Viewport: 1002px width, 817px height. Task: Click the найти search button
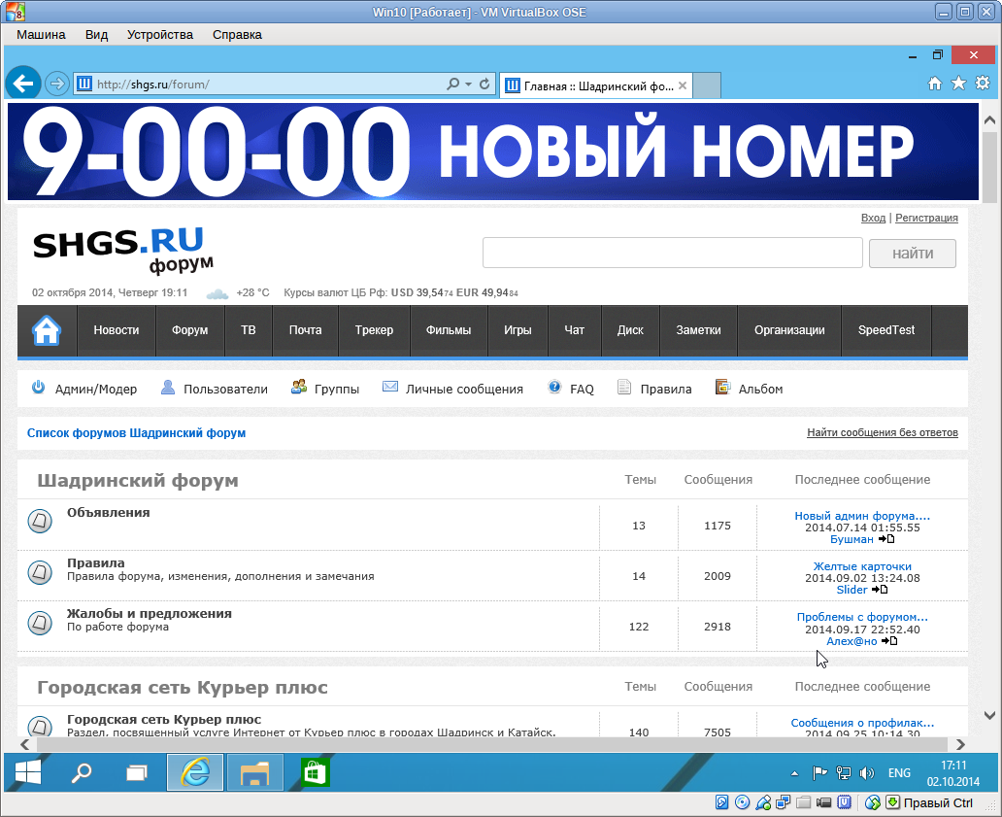913,254
